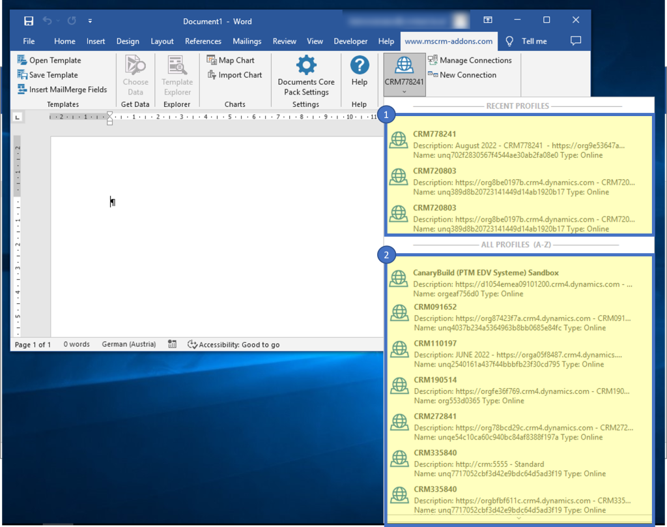Screen dimensions: 667x527
Task: Go to the Design tab
Action: pos(128,41)
